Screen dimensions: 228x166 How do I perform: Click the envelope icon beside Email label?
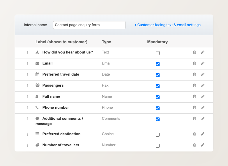[37, 63]
